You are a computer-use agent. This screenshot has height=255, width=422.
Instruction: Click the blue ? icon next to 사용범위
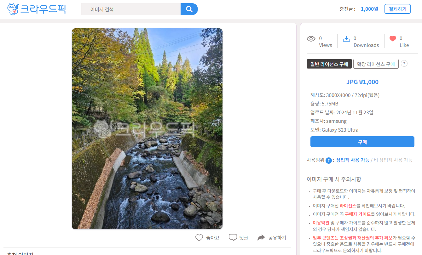(329, 160)
